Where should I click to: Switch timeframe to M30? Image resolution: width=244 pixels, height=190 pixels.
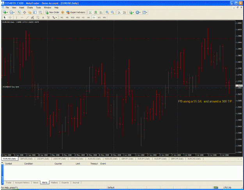78,18
